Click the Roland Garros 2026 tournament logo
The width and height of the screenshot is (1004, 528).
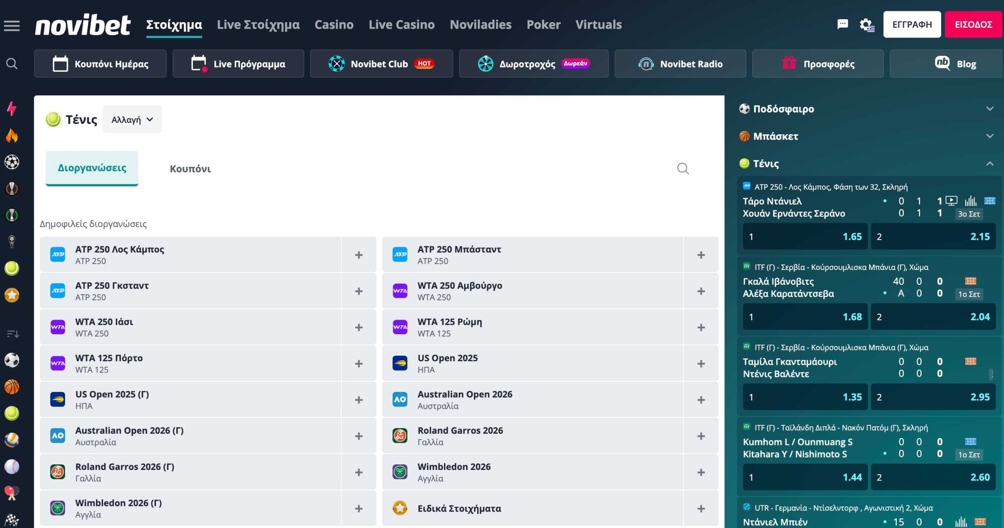[x=400, y=435]
